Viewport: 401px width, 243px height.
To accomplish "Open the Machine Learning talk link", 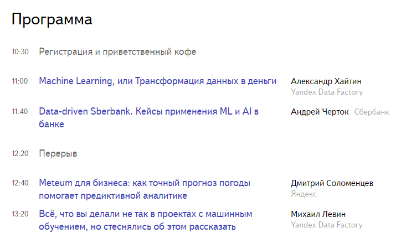I will (x=157, y=81).
